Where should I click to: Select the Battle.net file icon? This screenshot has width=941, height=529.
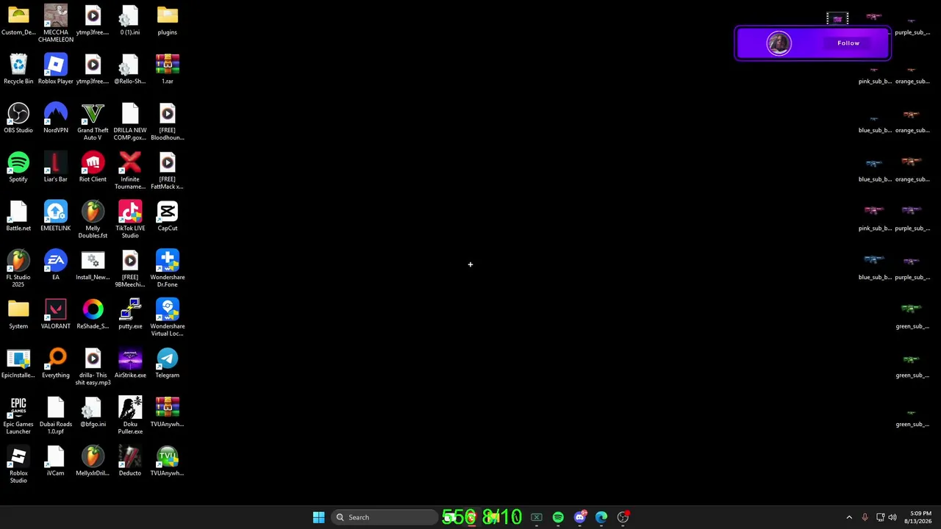18,217
